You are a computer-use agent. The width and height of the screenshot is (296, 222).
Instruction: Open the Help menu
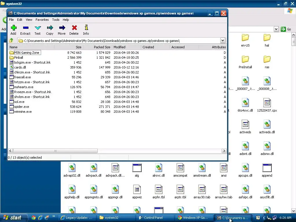66,20
